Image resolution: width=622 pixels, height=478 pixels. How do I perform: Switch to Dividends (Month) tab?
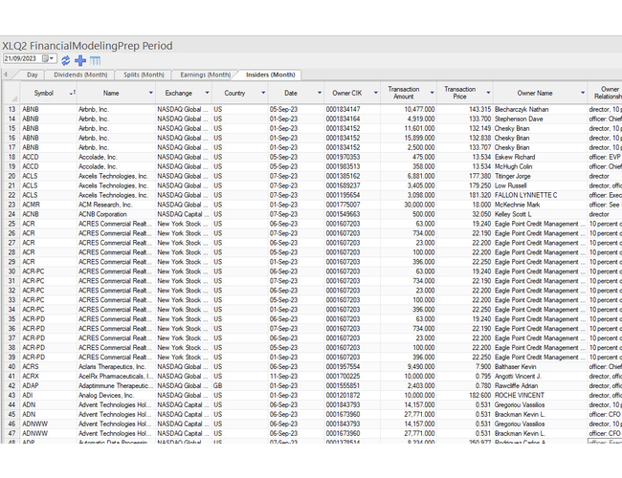80,75
